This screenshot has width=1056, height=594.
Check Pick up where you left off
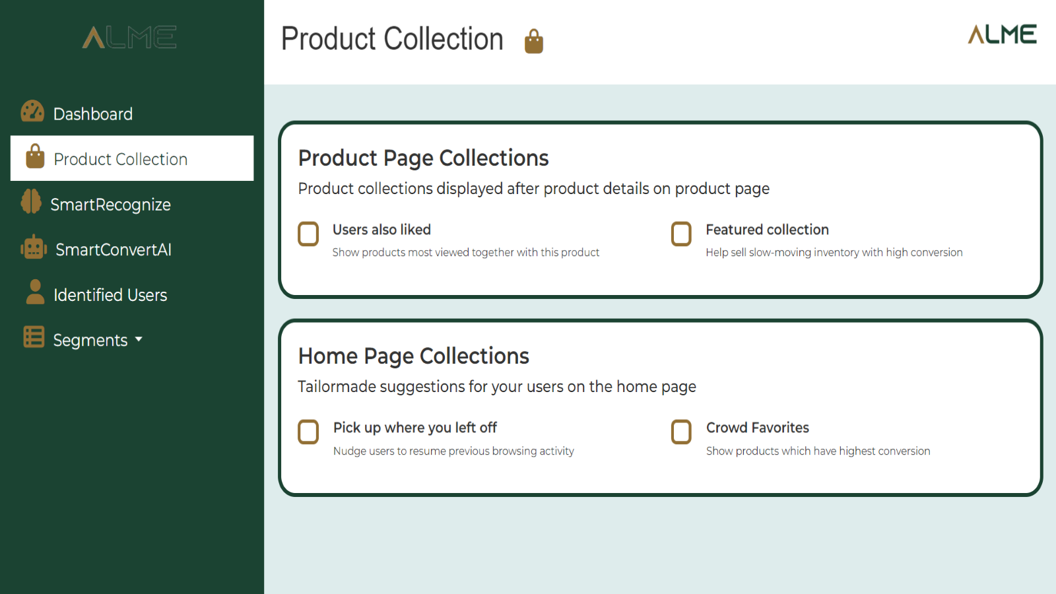[308, 432]
